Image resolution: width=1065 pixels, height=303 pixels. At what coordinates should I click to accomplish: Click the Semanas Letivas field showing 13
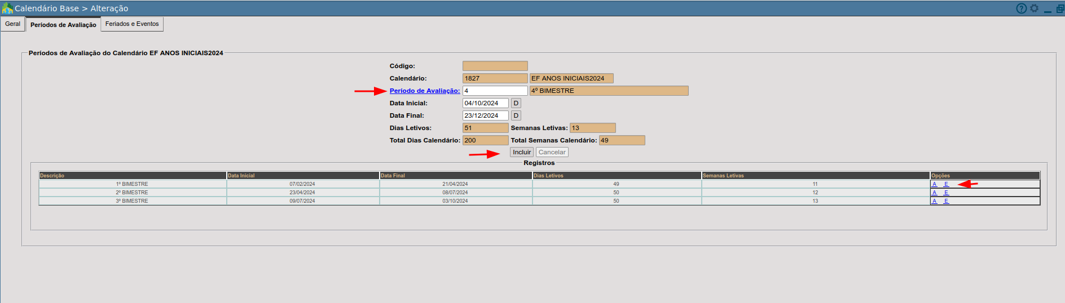(x=593, y=128)
